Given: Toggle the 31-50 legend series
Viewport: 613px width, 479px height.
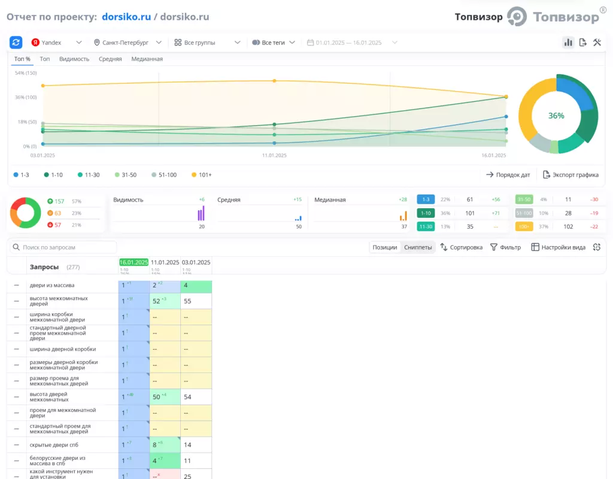Looking at the screenshot, I should [x=126, y=175].
